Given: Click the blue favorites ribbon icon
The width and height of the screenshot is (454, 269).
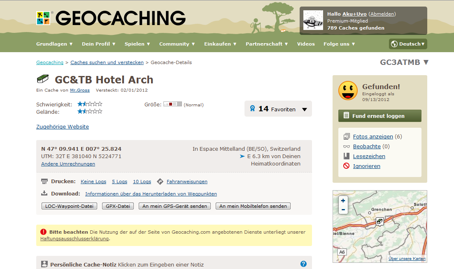Looking at the screenshot, I should (x=252, y=109).
